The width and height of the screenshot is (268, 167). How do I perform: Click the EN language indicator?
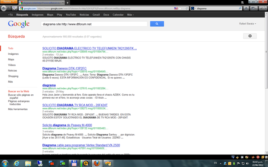tap(215, 163)
